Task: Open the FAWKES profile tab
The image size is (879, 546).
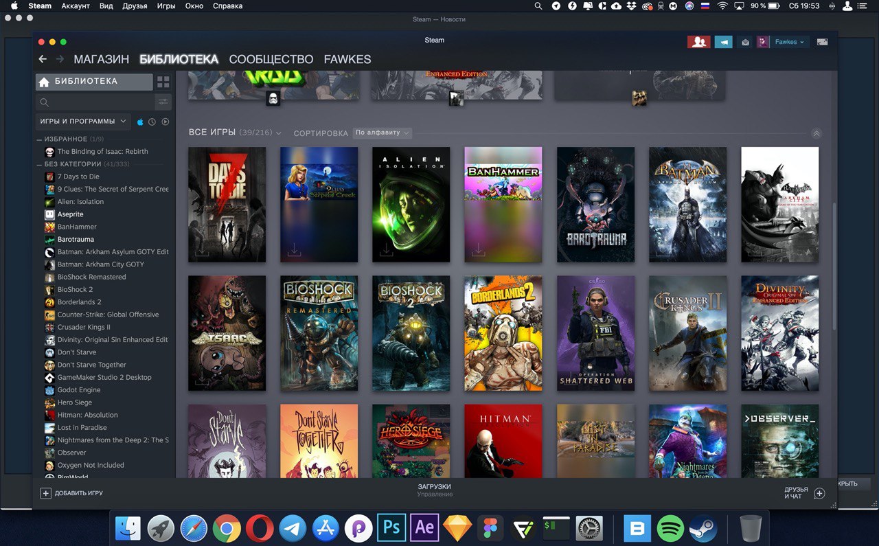Action: pos(347,60)
